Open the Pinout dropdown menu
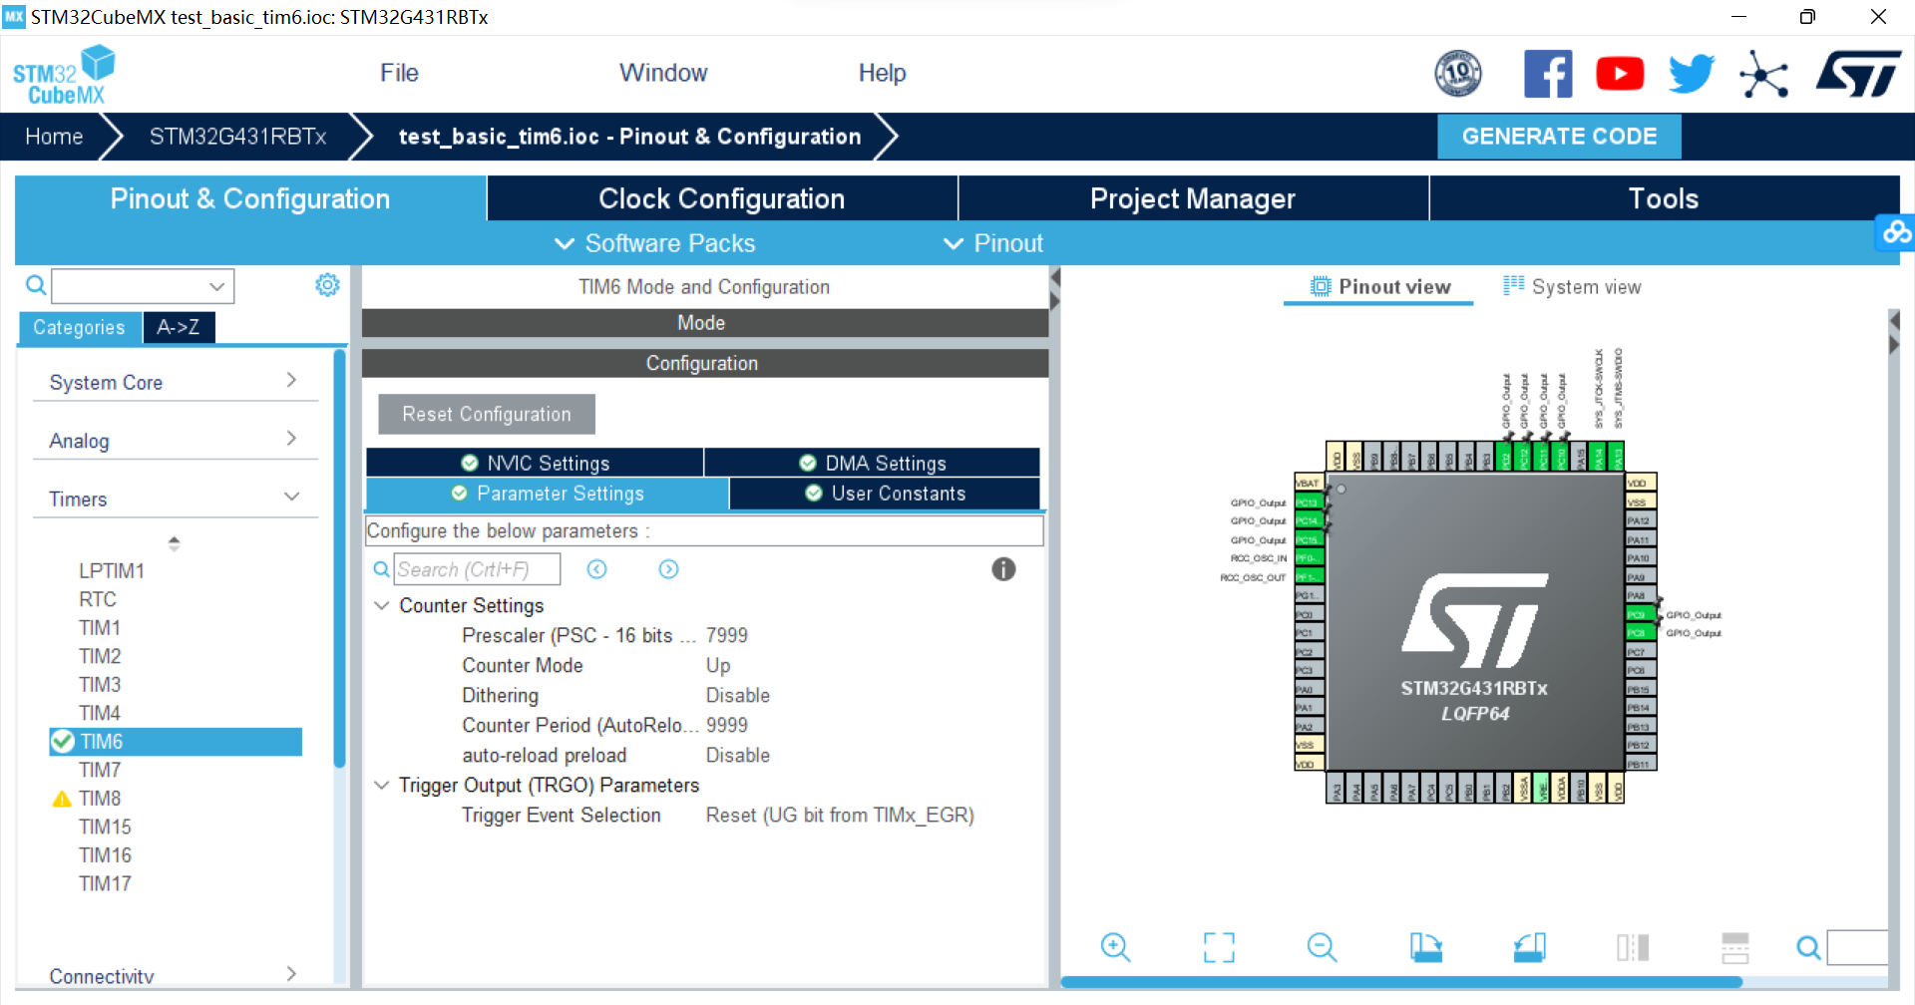This screenshot has height=1005, width=1915. (993, 243)
